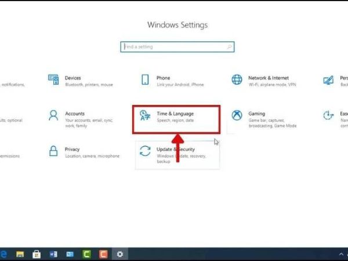Click 'Location, camera, microphone' description
Screen dimensions: 348x261
[x=92, y=156]
